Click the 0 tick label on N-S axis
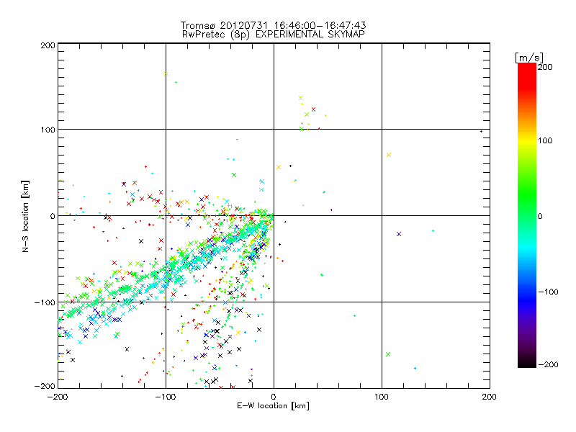 click(53, 216)
